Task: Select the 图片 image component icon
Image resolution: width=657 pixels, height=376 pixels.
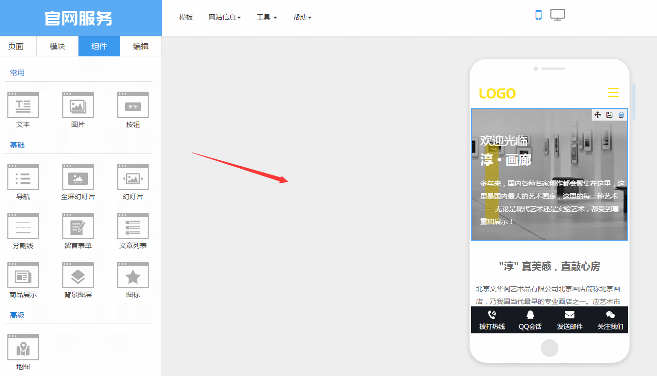Action: [x=78, y=105]
